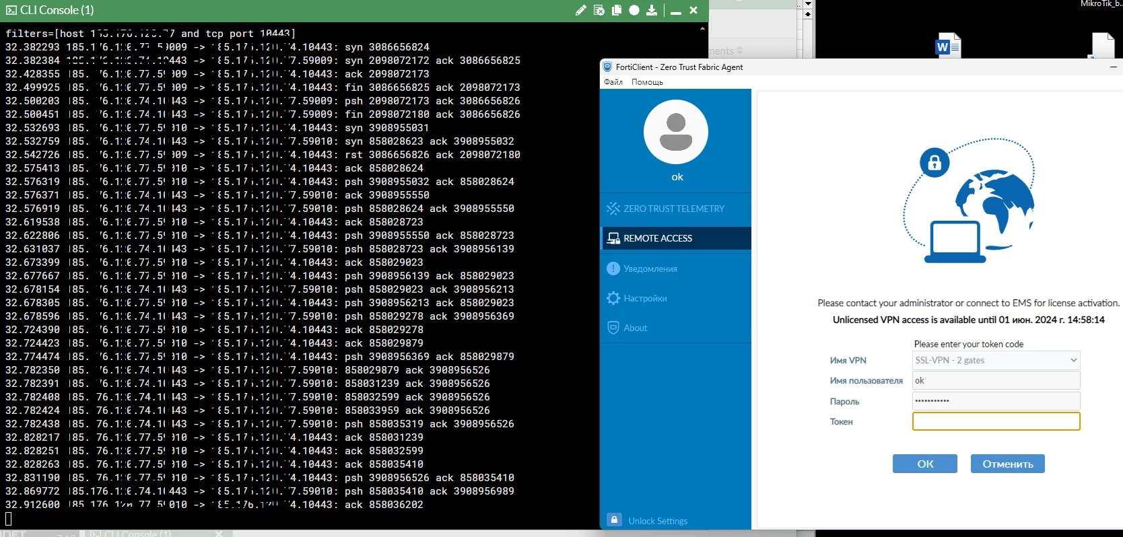The width and height of the screenshot is (1123, 537).
Task: Copy the CLI Console contents to clipboard
Action: [617, 10]
